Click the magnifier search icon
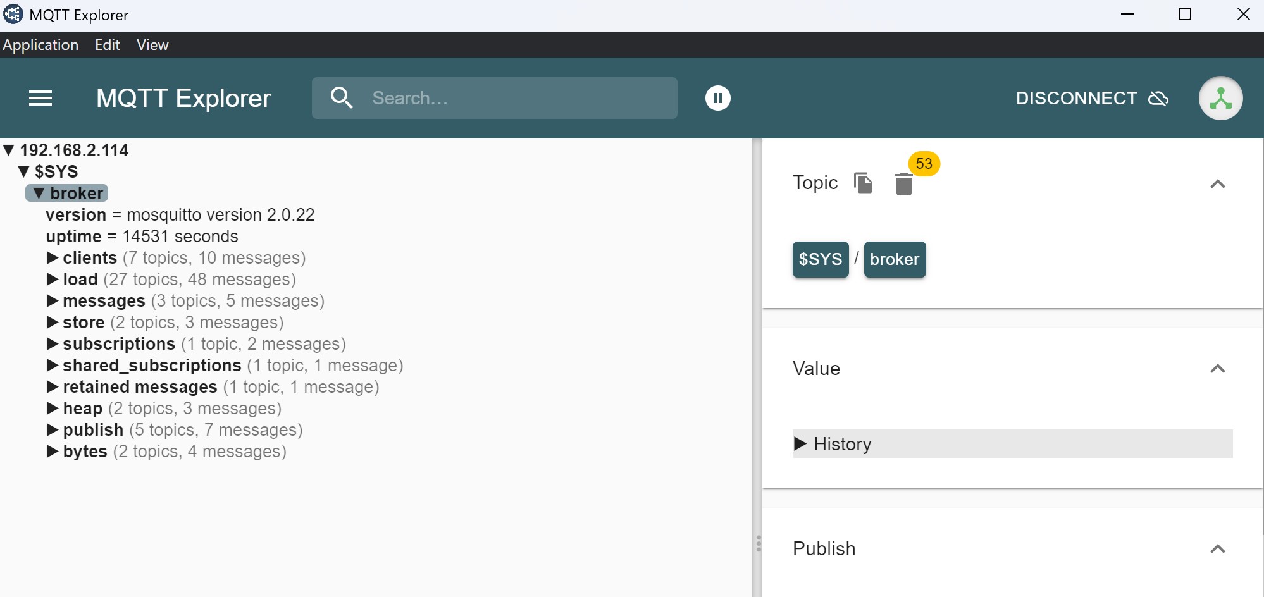 [x=342, y=98]
